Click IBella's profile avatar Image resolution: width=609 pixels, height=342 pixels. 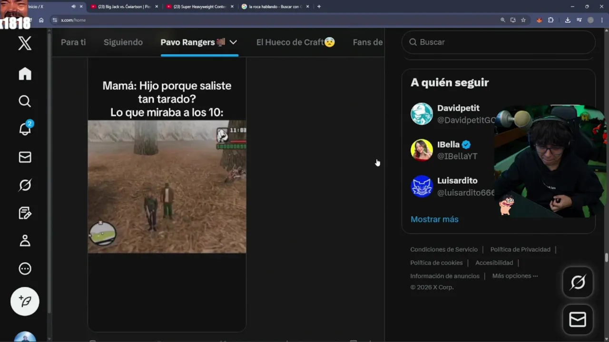tap(422, 150)
